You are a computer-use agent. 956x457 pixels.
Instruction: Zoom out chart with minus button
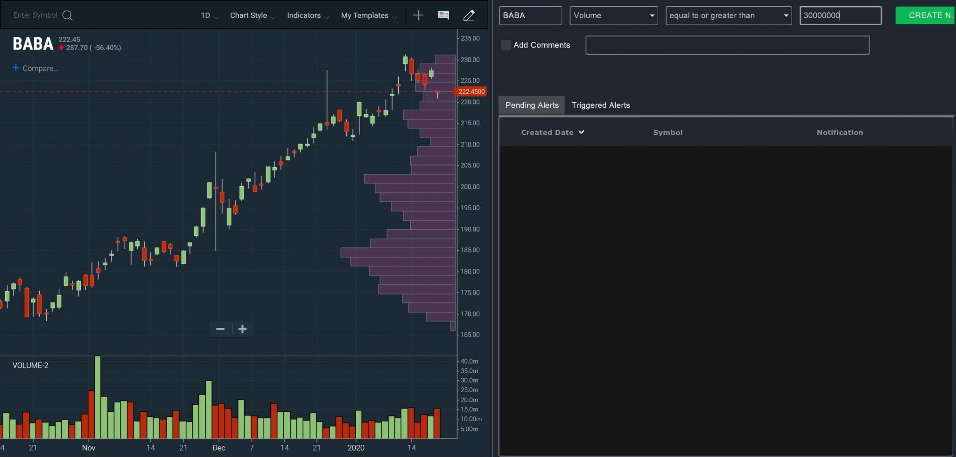220,329
